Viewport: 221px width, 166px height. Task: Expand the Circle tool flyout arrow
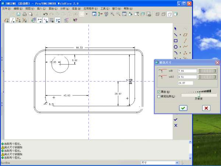[180, 47]
